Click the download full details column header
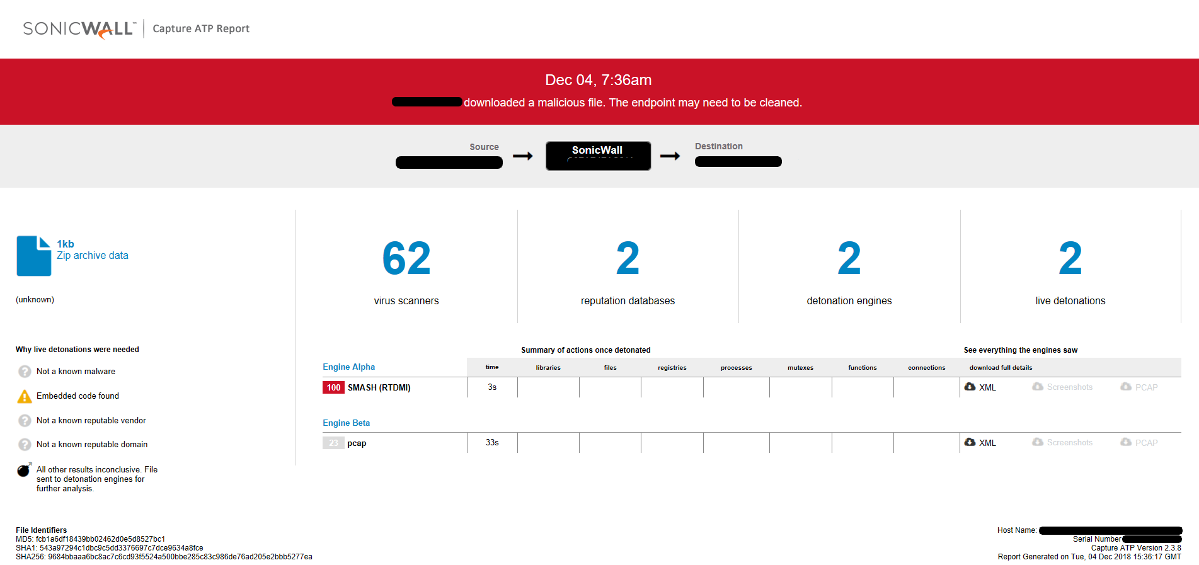This screenshot has height=565, width=1199. click(x=1001, y=368)
